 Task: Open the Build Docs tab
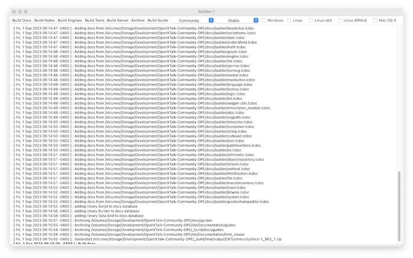22,20
